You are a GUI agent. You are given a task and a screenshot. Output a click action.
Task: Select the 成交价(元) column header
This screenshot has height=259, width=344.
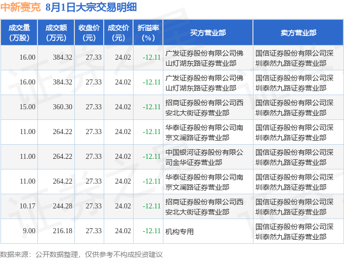click(118, 33)
